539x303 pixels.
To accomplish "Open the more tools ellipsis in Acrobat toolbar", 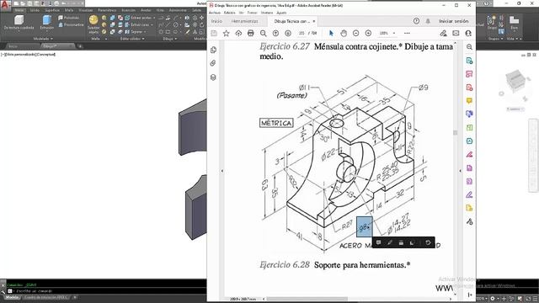I will click(x=407, y=34).
